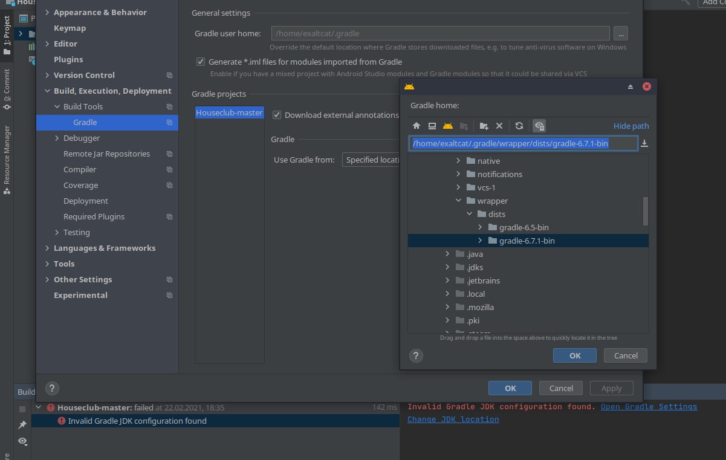Viewport: 726px width, 460px height.
Task: Collapse the wrapper folder in tree
Action: click(x=458, y=201)
